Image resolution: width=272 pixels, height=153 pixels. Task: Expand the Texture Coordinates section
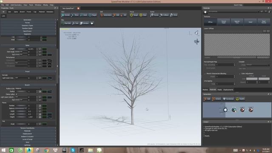point(27,128)
